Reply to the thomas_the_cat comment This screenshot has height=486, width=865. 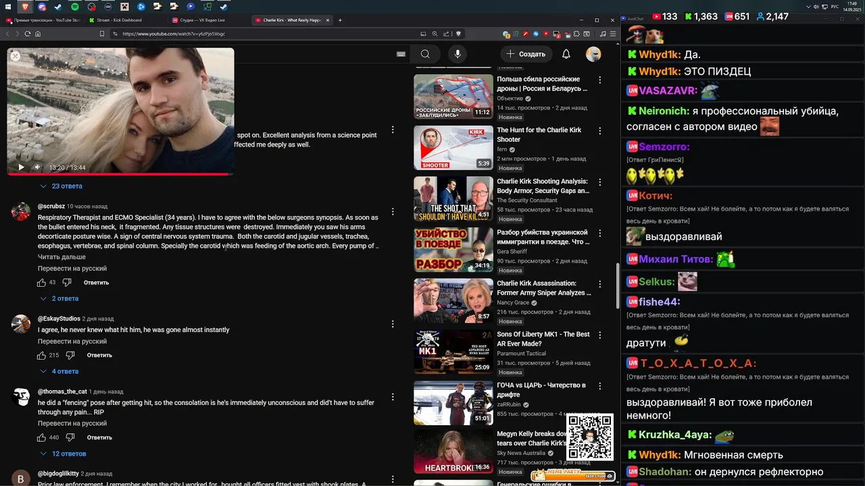click(x=99, y=437)
